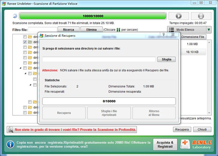Toggle the last folder checkbox in tree
This screenshot has width=218, height=156.
pos(25,112)
